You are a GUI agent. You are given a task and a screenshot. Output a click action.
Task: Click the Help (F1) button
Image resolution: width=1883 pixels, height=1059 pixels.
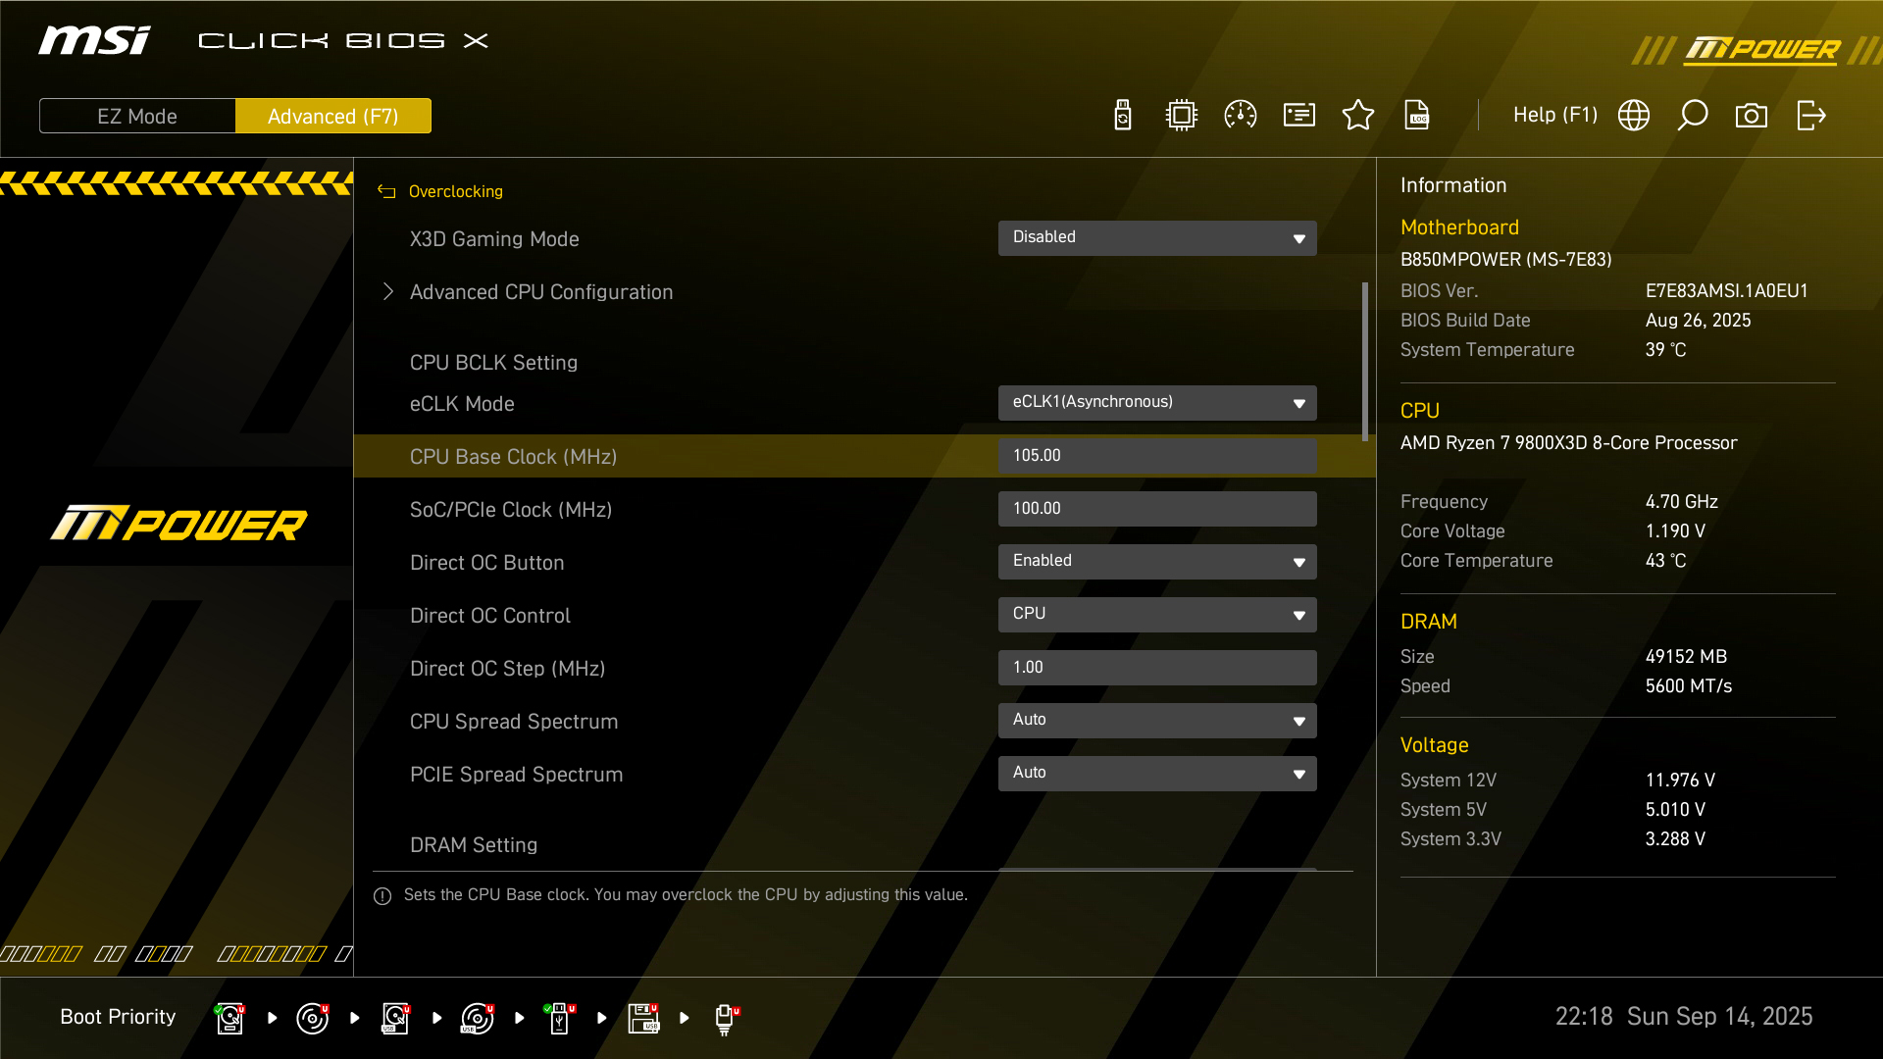[x=1554, y=116]
